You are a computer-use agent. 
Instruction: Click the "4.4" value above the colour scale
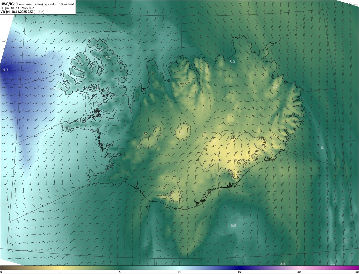point(283,264)
